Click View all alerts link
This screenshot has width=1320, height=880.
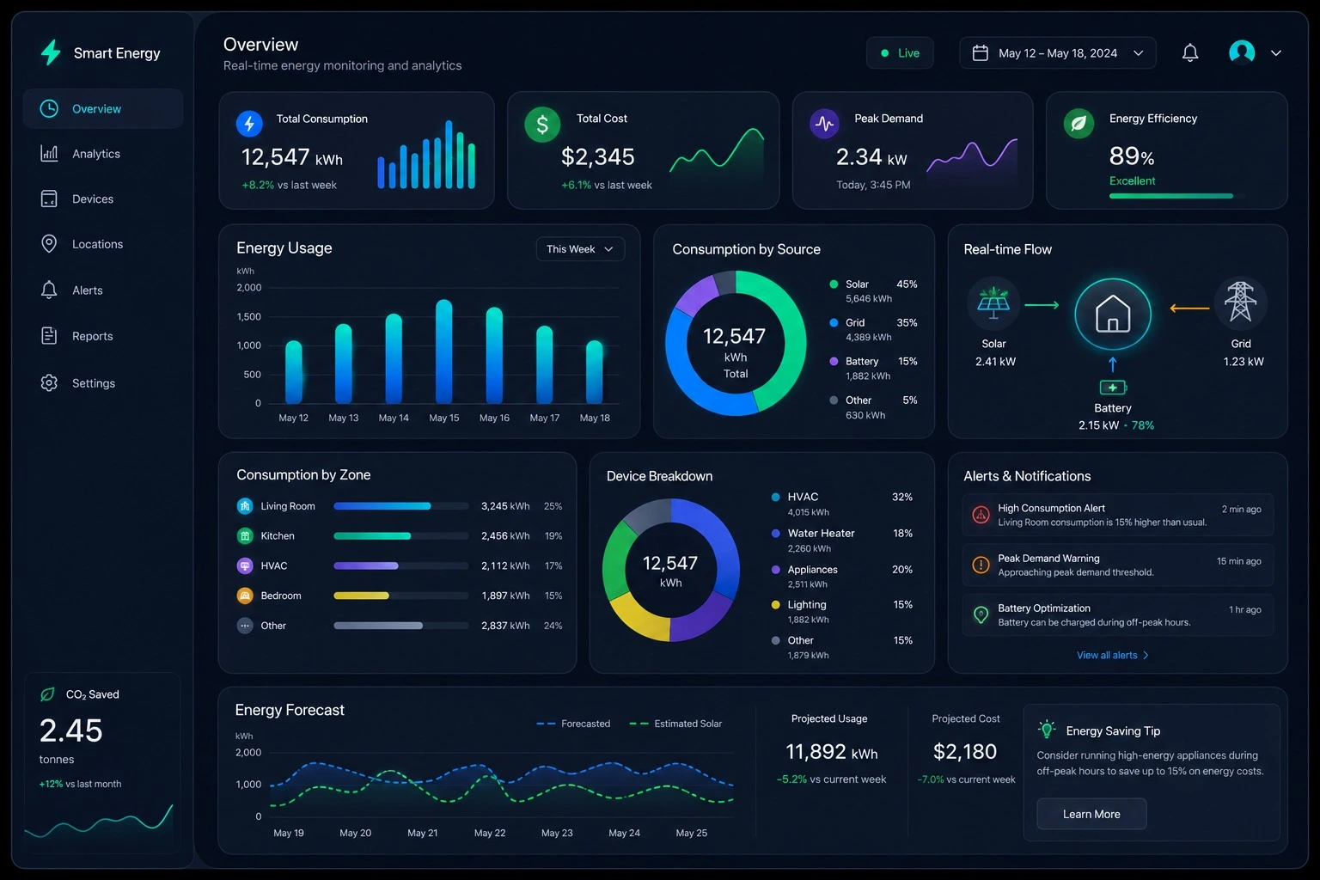(1113, 655)
